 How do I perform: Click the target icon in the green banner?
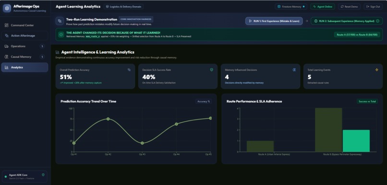pos(61,35)
